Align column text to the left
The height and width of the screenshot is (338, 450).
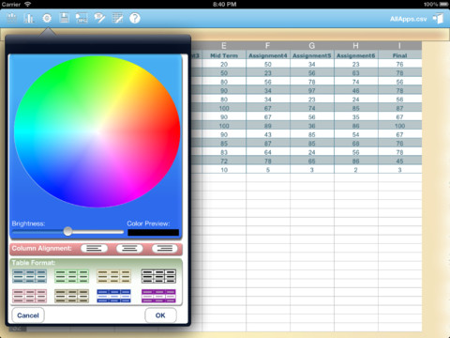point(94,249)
